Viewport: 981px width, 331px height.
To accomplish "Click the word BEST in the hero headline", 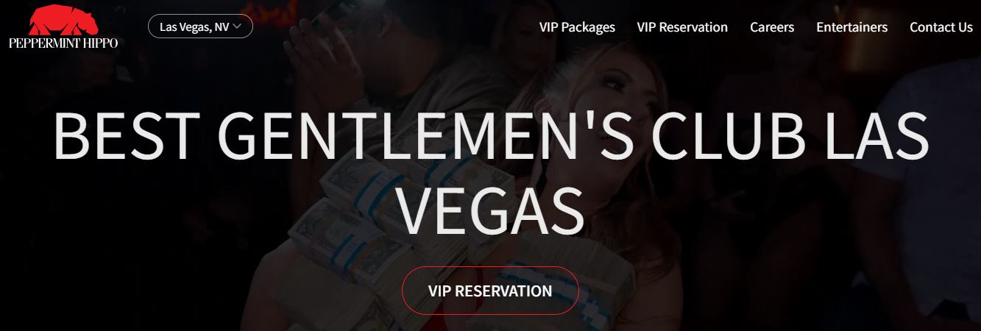I will pos(127,138).
